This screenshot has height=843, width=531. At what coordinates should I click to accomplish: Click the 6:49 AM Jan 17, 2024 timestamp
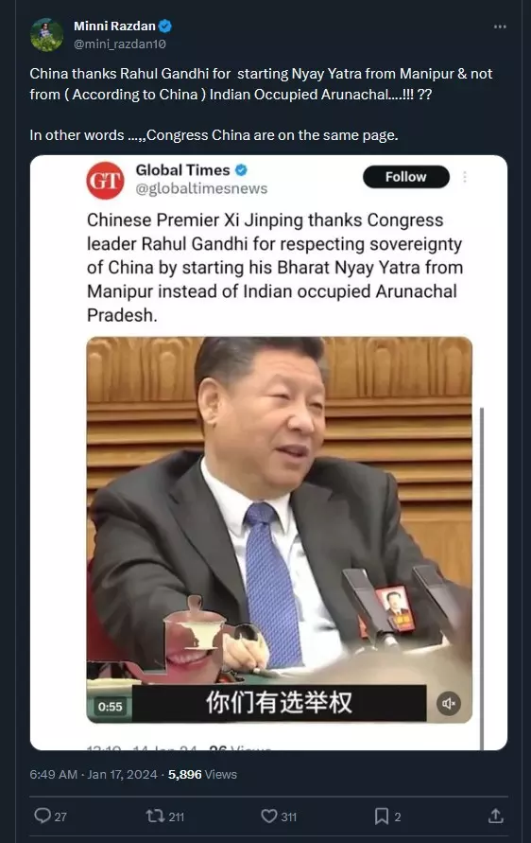click(x=94, y=774)
